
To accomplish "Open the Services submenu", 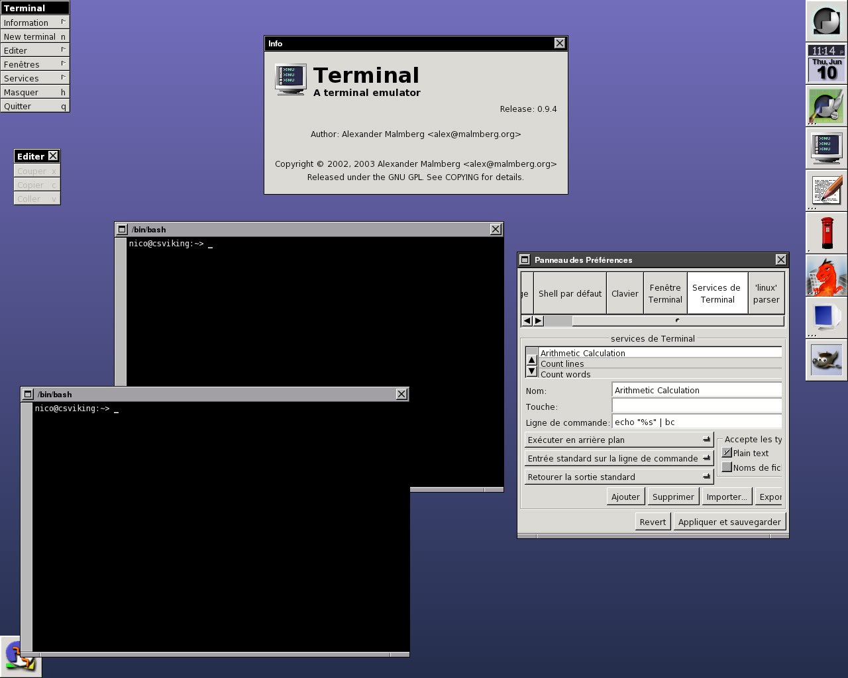I will [34, 77].
